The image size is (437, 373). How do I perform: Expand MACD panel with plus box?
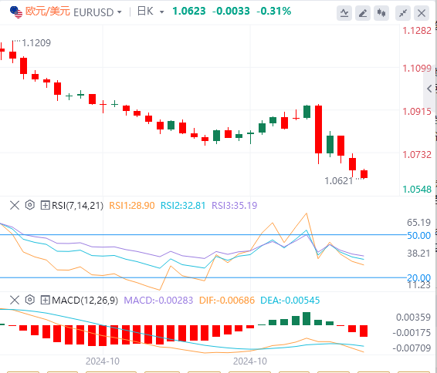click(x=45, y=300)
